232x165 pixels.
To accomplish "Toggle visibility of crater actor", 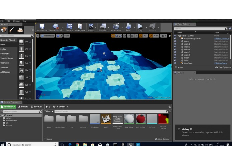I will (175, 41).
